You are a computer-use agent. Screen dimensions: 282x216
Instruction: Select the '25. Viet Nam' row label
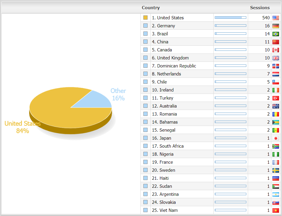(x=165, y=210)
